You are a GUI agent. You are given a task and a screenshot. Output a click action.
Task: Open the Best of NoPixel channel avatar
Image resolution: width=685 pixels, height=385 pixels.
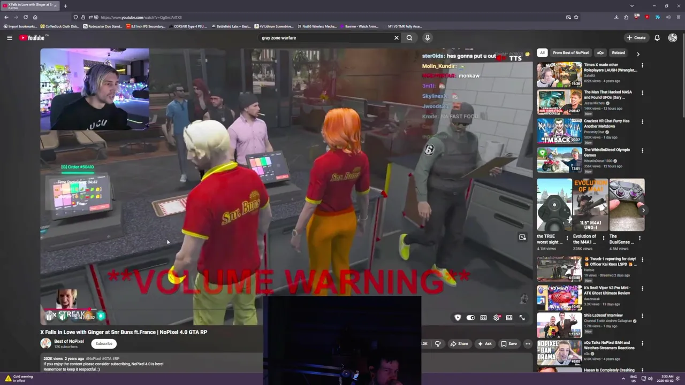(46, 344)
